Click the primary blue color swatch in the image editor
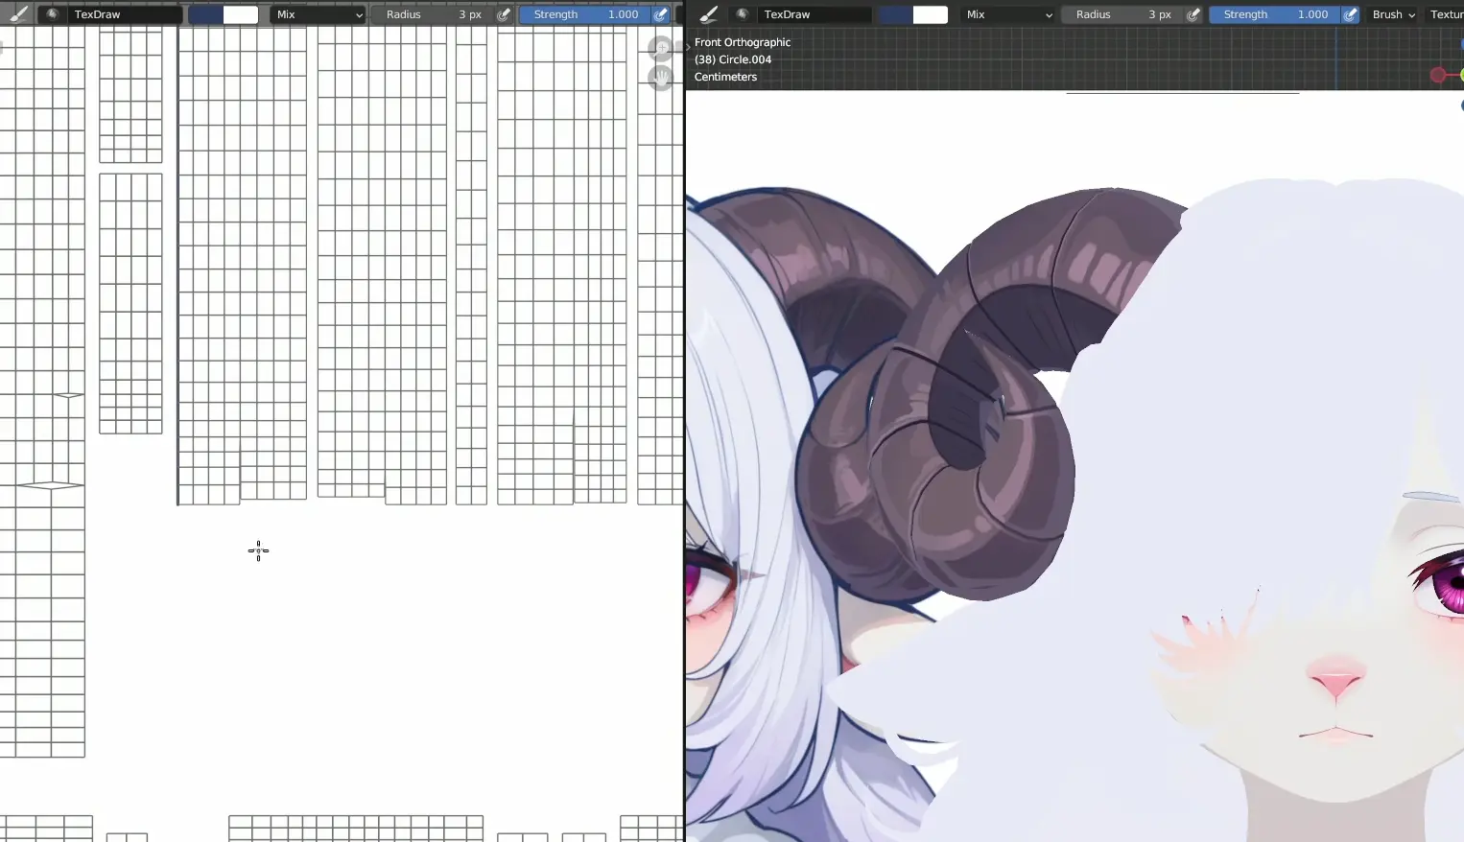Screen dimensions: 1464x842 [205, 14]
